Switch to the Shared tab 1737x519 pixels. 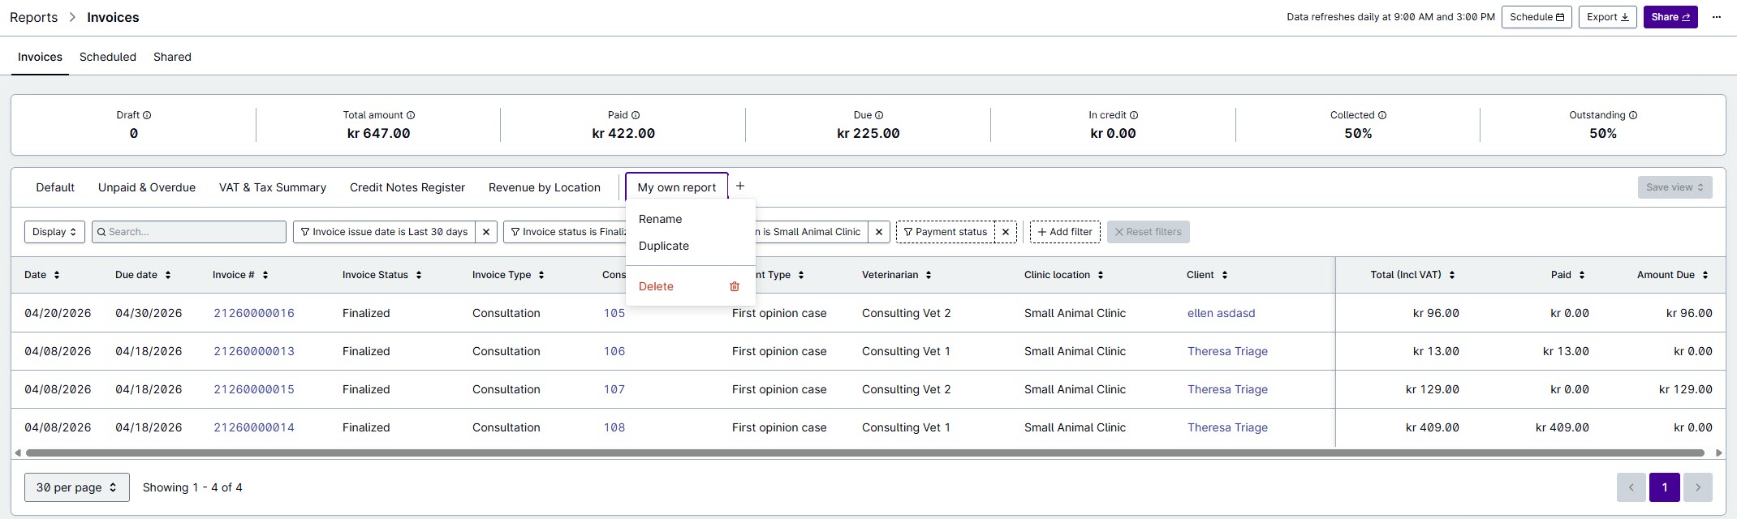click(x=172, y=57)
